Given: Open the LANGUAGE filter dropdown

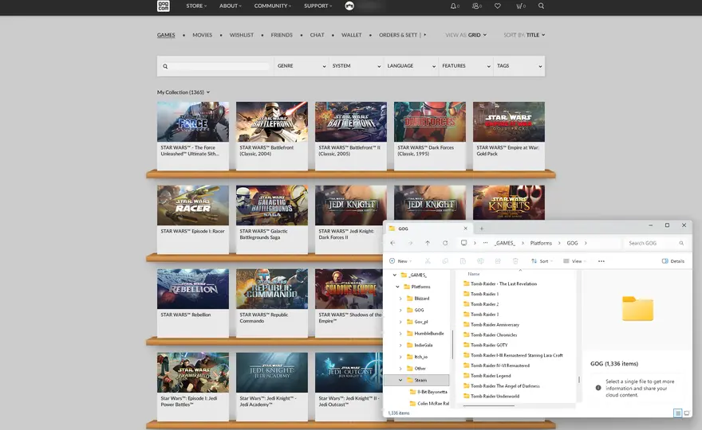Looking at the screenshot, I should (412, 66).
